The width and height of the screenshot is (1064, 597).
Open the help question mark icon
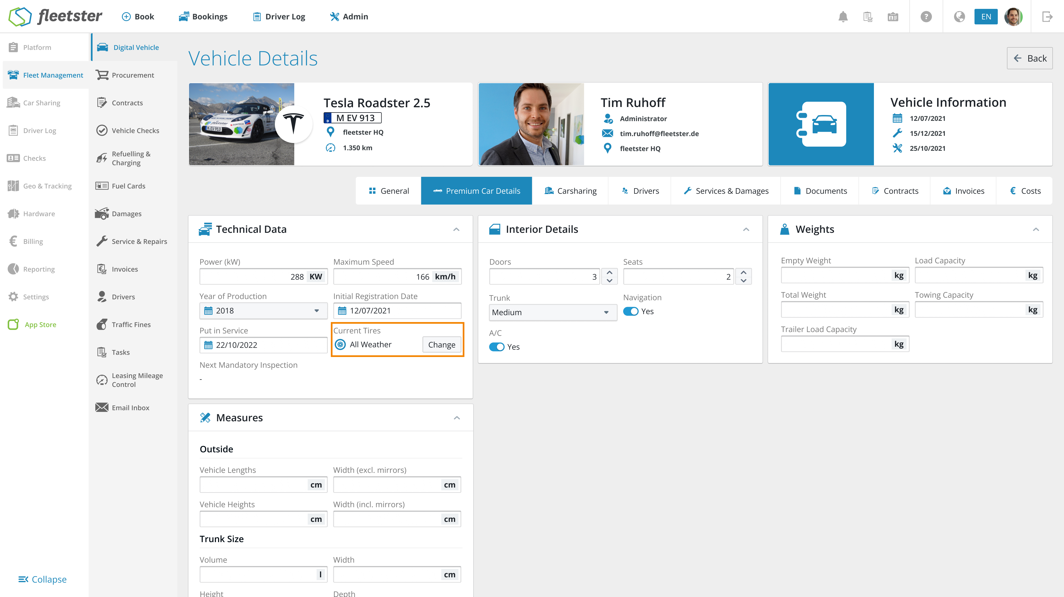[x=926, y=17]
